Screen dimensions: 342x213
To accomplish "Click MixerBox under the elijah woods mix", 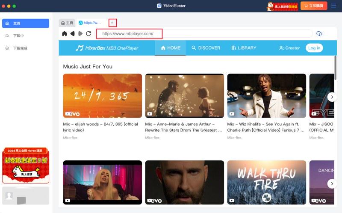I will point(70,138).
